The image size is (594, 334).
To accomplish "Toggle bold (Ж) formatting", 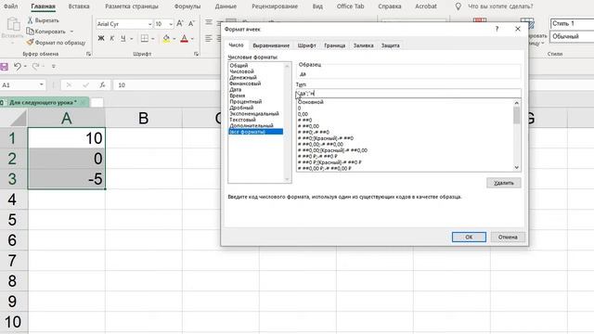I will [x=101, y=38].
